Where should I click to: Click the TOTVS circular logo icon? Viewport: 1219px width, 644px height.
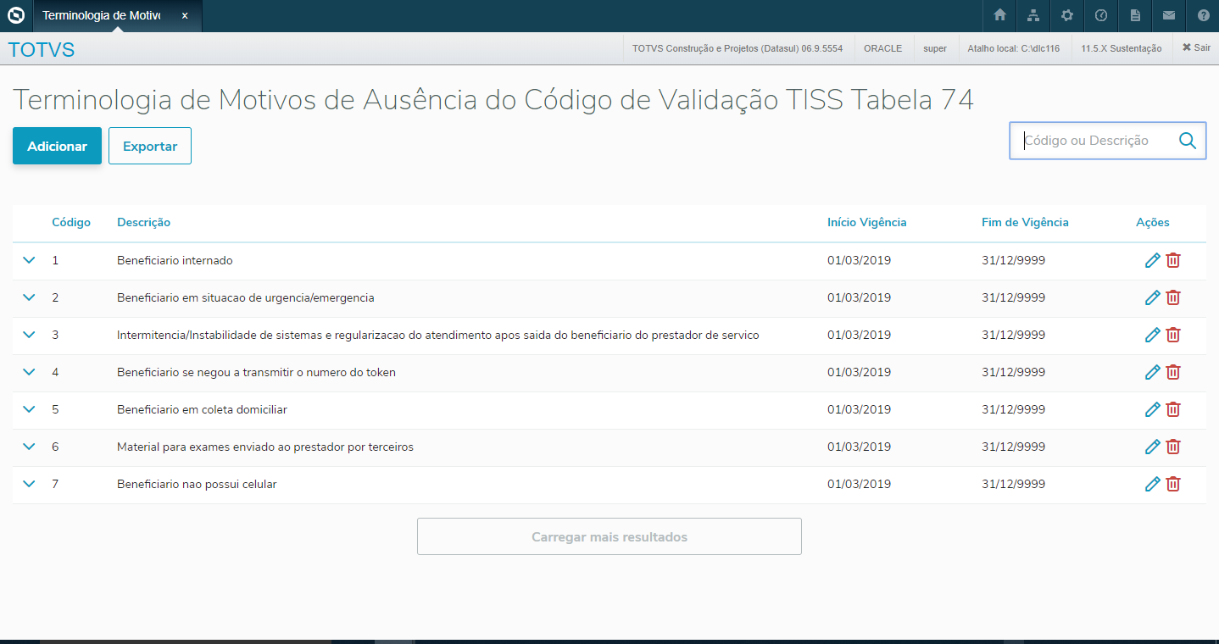click(x=16, y=15)
